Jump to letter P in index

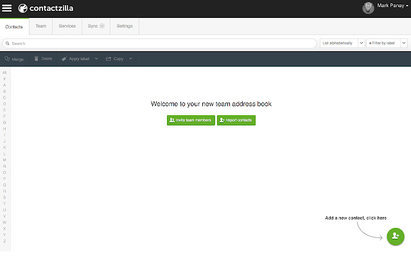pos(4,179)
